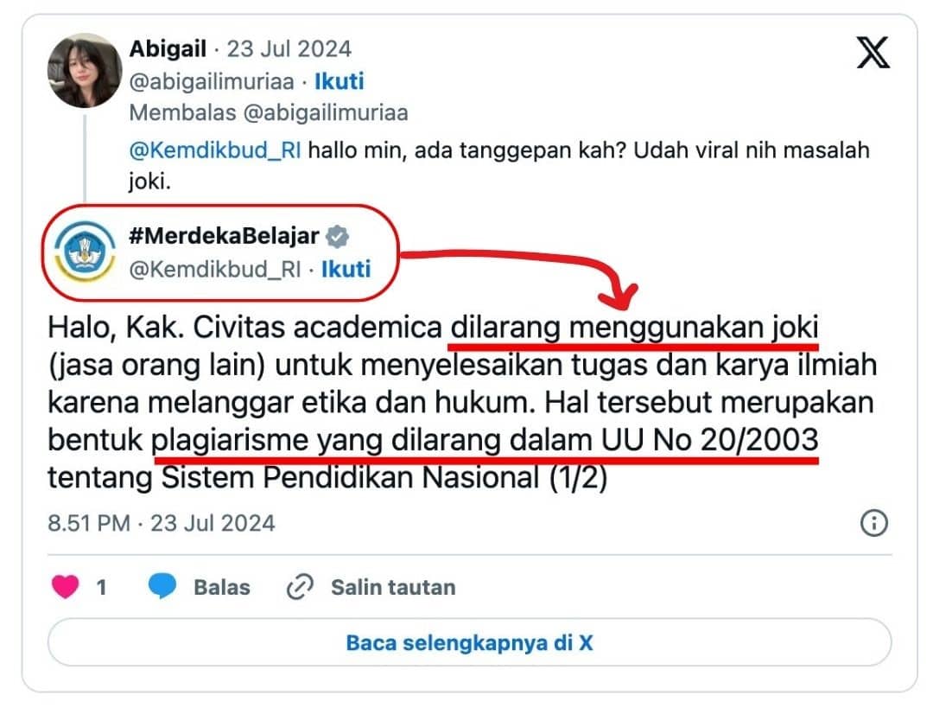The height and width of the screenshot is (708, 933).
Task: Click the Kemdikbud profile logo avatar
Action: pyautogui.click(x=85, y=252)
